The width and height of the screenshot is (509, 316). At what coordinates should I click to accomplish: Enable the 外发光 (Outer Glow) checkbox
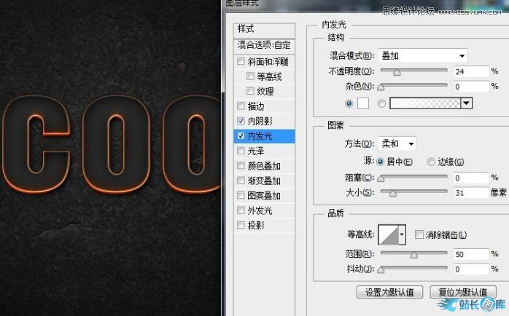pos(241,210)
